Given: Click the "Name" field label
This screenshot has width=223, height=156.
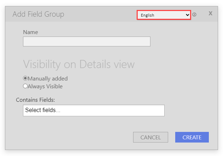Looking at the screenshot, I should (30, 32).
